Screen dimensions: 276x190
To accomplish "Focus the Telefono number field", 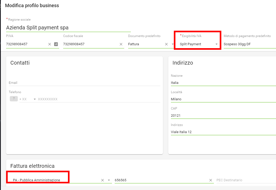I will coord(99,99).
